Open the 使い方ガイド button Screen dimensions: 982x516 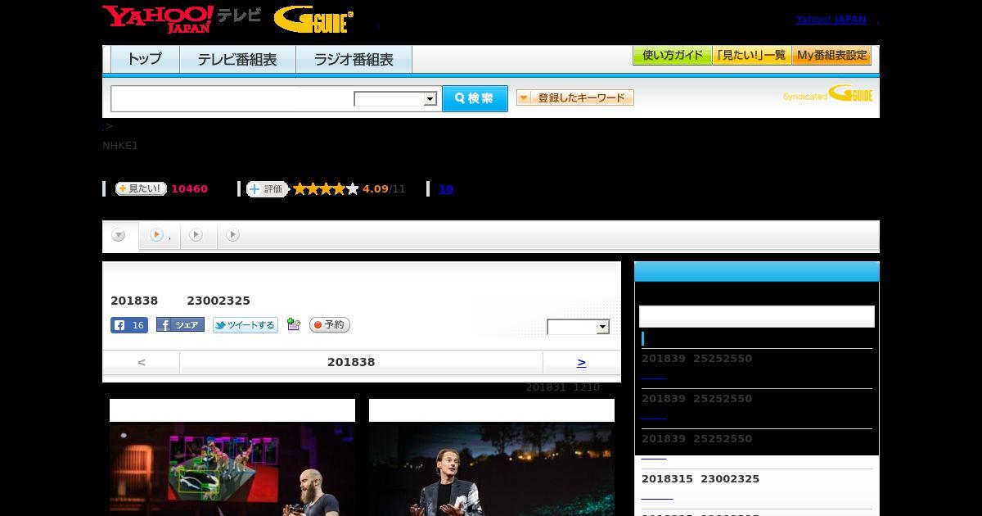point(672,56)
